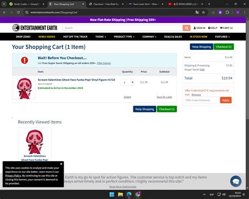
Task: Click the browser back arrow
Action: (x=4, y=12)
